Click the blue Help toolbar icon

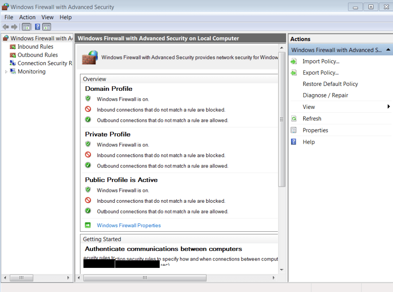[37, 27]
